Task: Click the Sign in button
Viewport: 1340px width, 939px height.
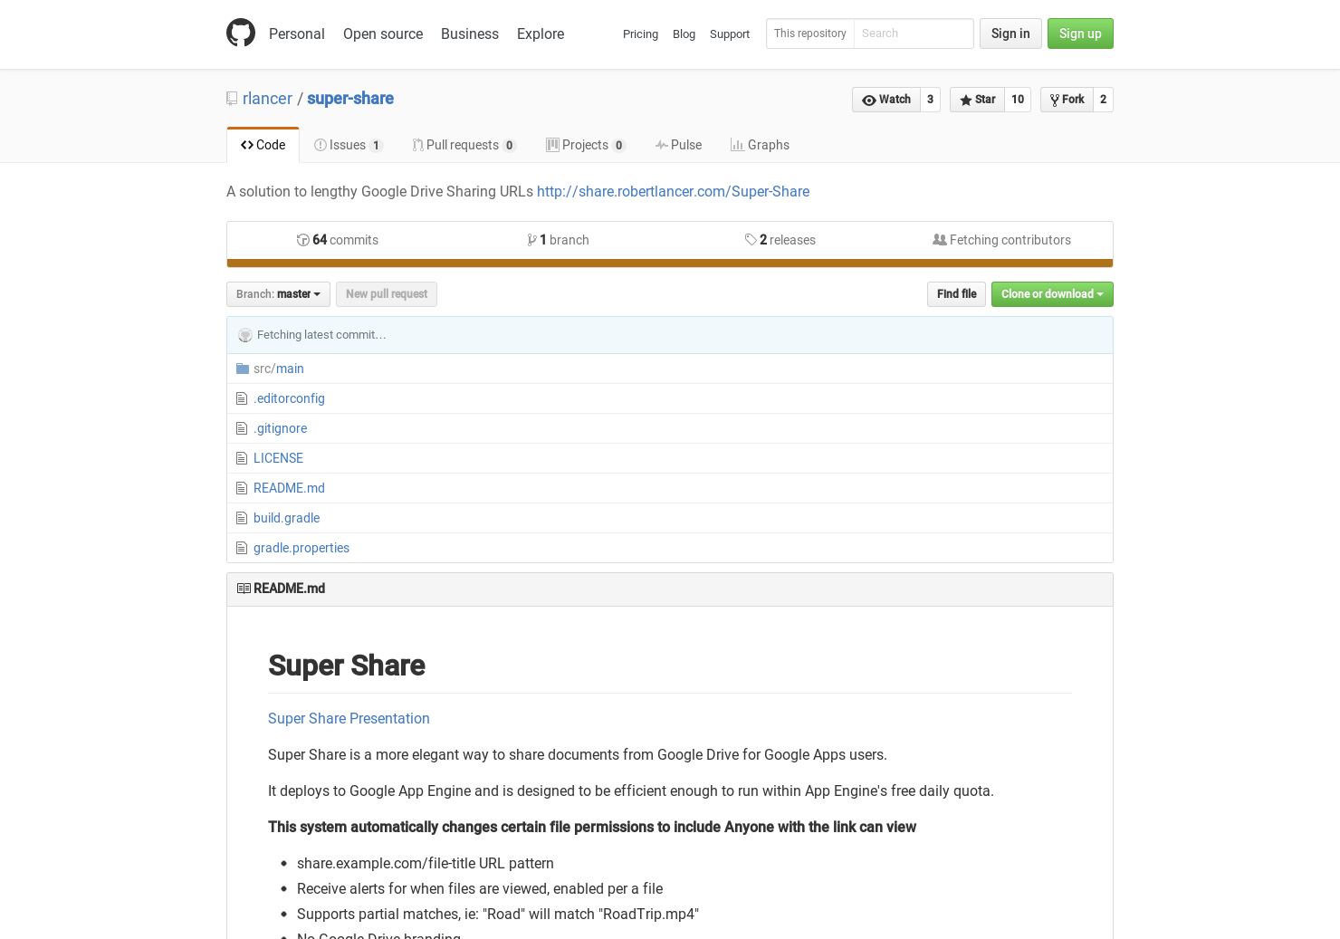Action: pyautogui.click(x=1010, y=34)
